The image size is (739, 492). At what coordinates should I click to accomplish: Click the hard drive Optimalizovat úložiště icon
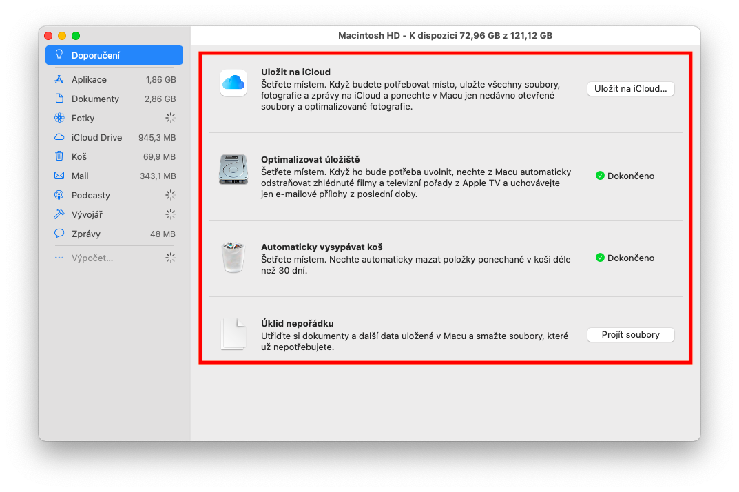click(233, 170)
